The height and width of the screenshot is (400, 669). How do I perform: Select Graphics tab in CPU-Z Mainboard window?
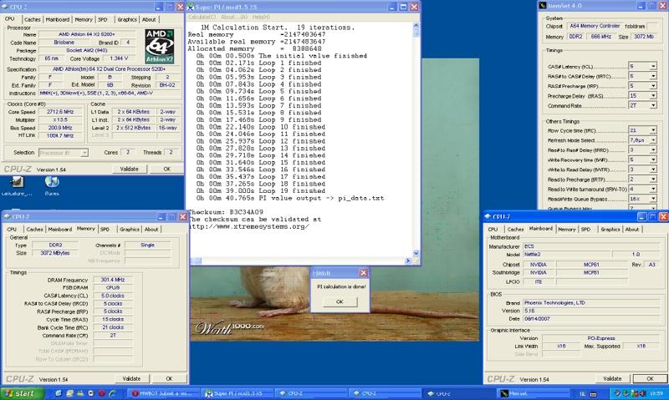point(610,229)
